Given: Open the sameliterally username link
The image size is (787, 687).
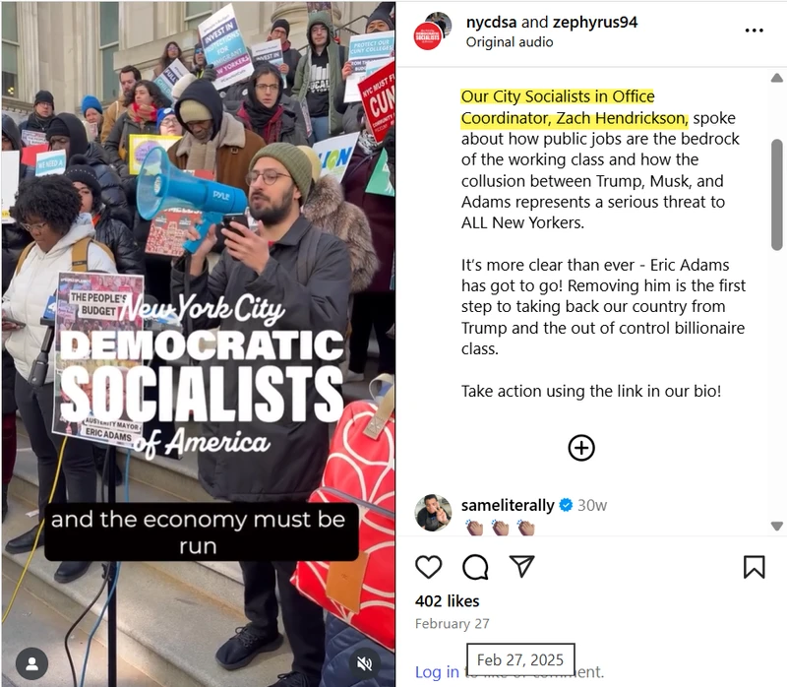Looking at the screenshot, I should [x=508, y=505].
